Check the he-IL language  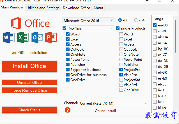pos(155,102)
